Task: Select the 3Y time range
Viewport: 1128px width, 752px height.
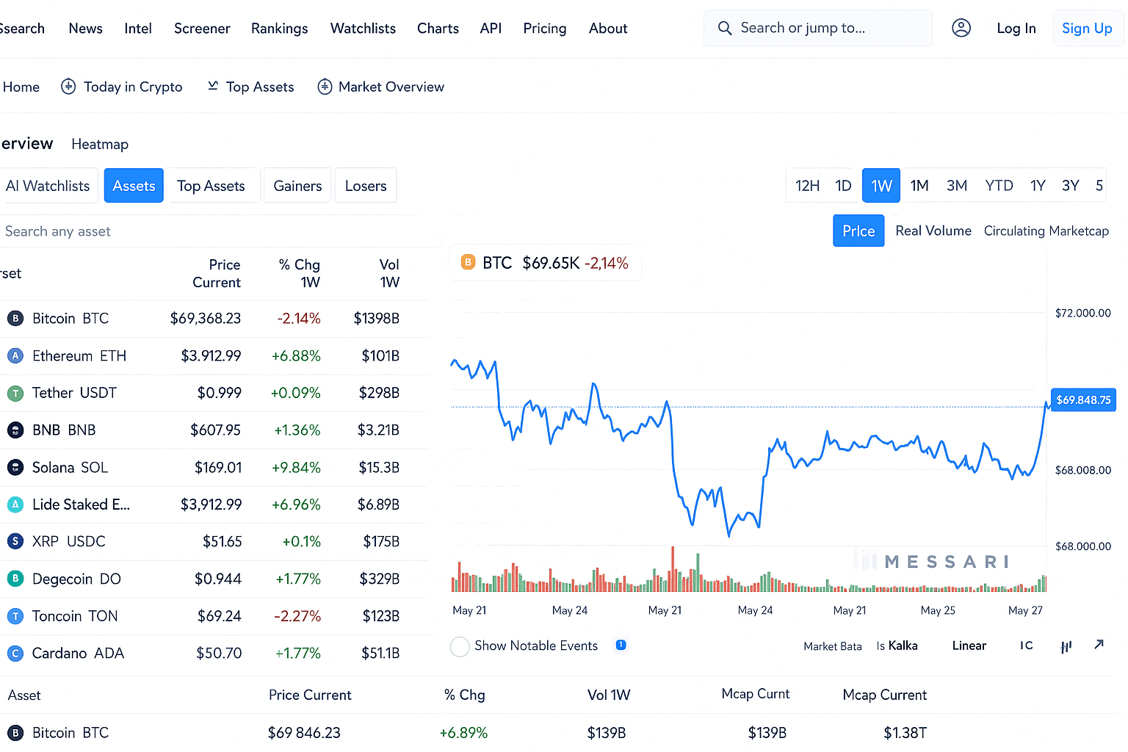Action: [x=1071, y=186]
